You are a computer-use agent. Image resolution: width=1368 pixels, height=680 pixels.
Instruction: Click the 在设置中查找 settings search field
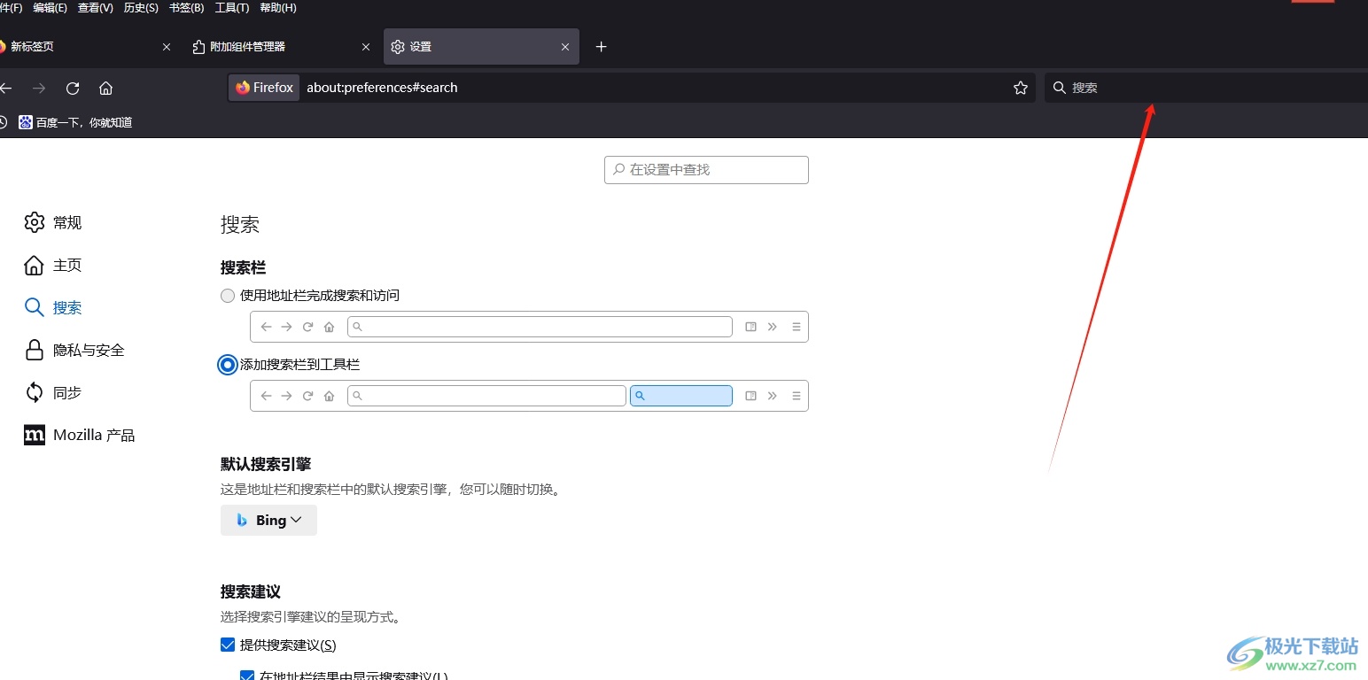706,169
